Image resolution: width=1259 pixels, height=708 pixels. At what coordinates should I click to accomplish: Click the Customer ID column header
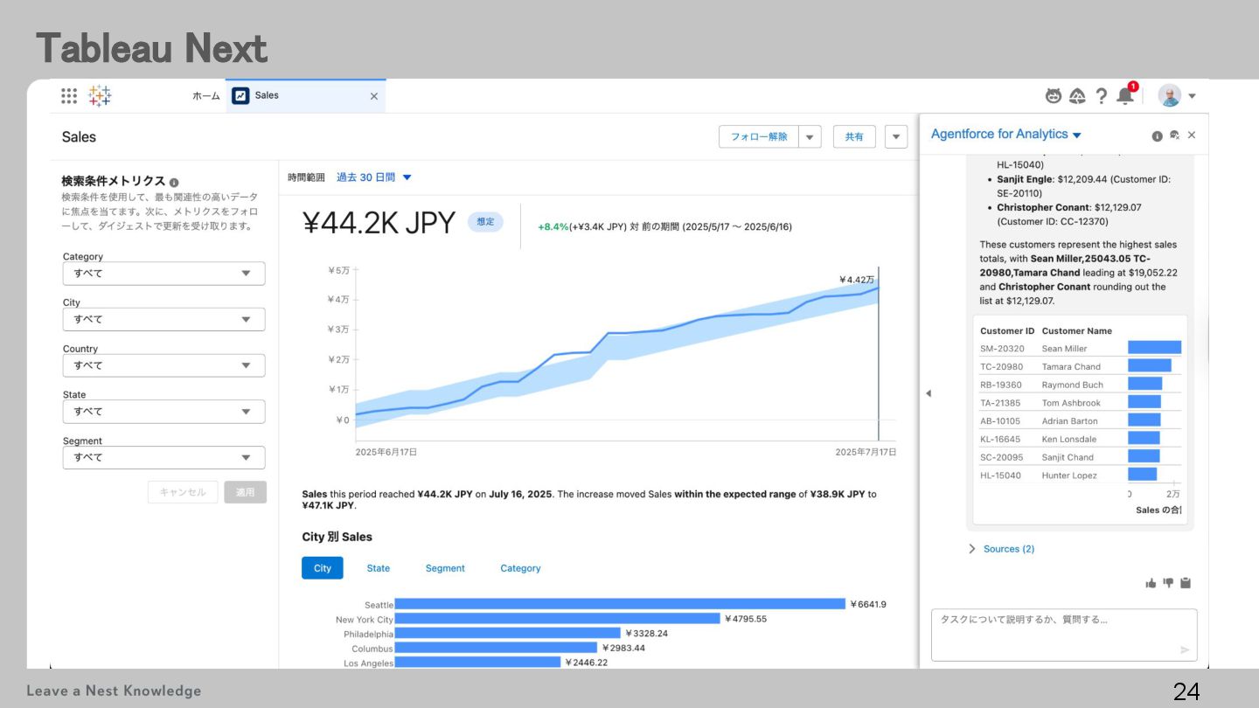[1007, 331]
